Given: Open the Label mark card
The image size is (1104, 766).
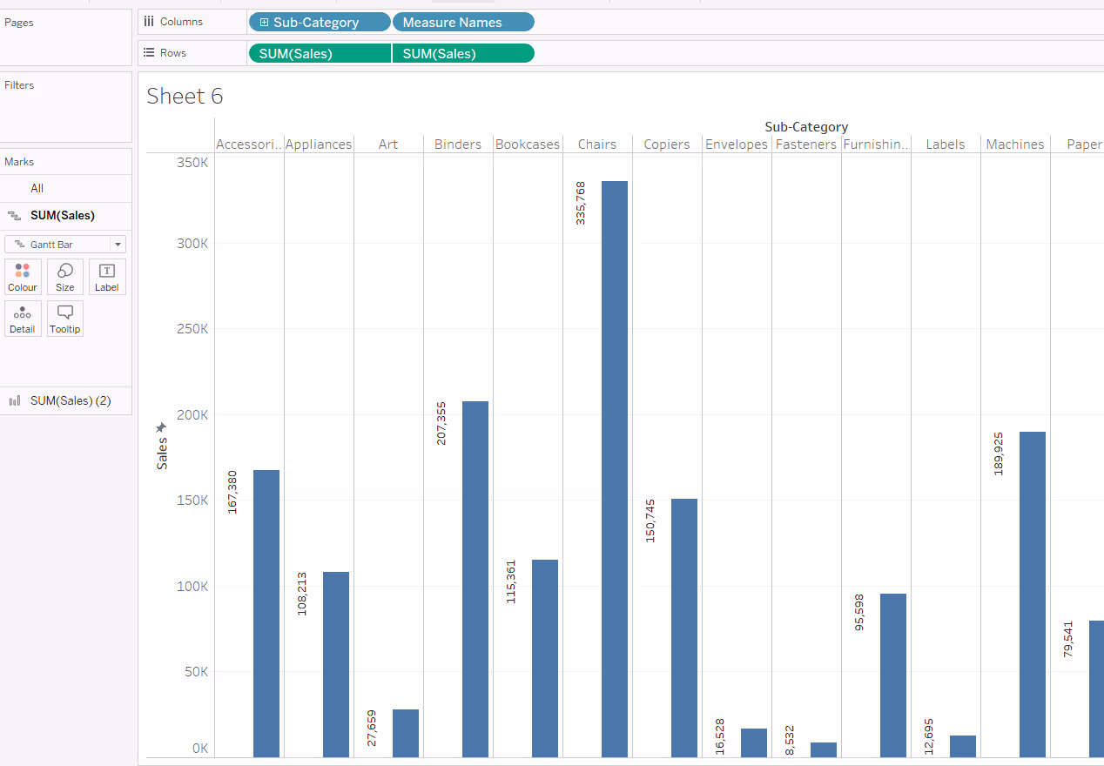Looking at the screenshot, I should 107,277.
